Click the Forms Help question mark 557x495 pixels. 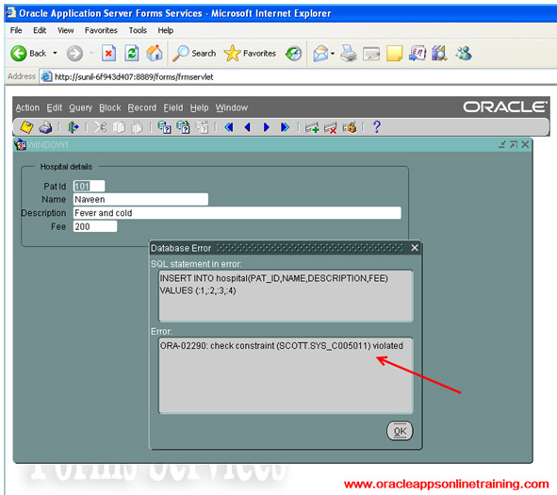tap(377, 127)
